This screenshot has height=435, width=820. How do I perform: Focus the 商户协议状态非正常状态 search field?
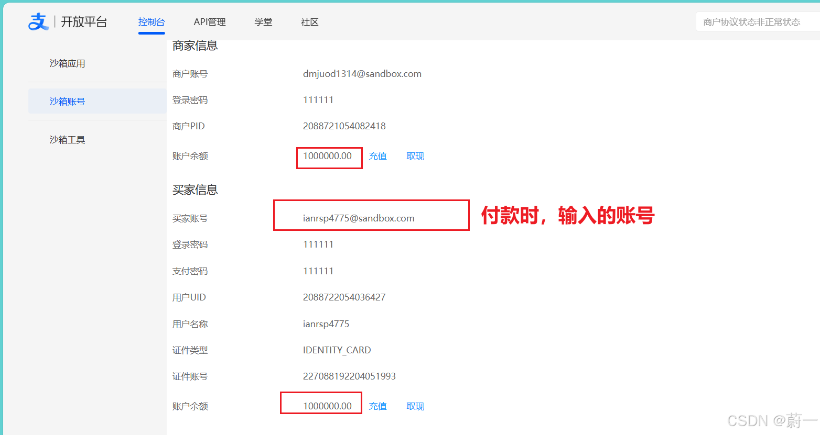pyautogui.click(x=758, y=22)
